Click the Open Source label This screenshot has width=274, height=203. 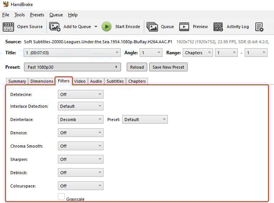pos(30,27)
